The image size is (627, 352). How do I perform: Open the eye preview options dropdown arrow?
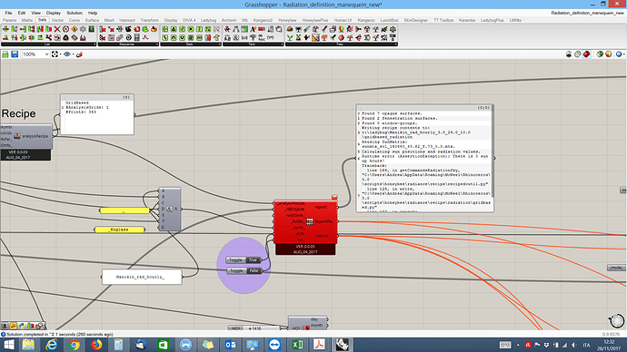point(74,54)
